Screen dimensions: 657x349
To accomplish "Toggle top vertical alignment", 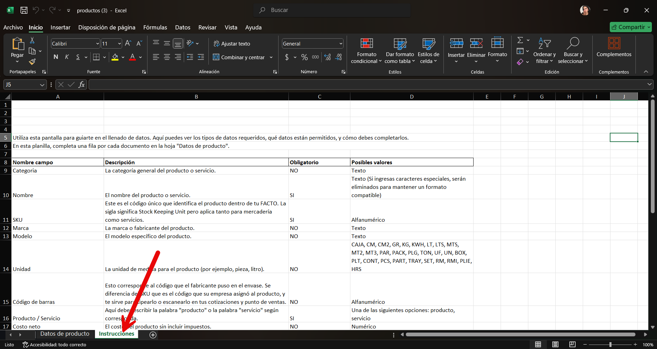I will pos(156,43).
